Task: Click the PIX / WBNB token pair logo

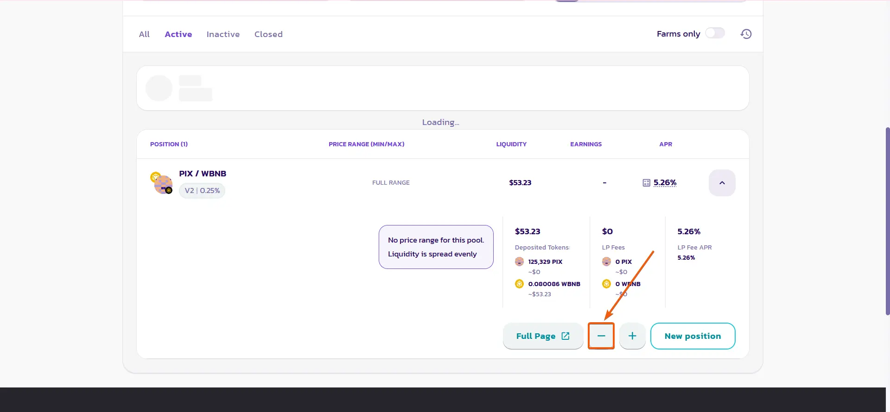Action: click(161, 183)
